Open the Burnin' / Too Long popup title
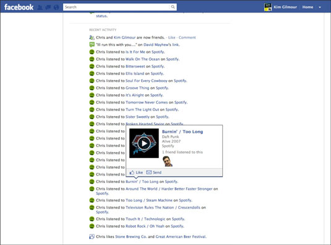The height and width of the screenshot is (245, 331). pyautogui.click(x=183, y=131)
